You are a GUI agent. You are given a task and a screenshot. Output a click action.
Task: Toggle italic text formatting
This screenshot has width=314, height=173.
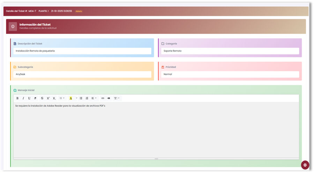tap(23, 98)
